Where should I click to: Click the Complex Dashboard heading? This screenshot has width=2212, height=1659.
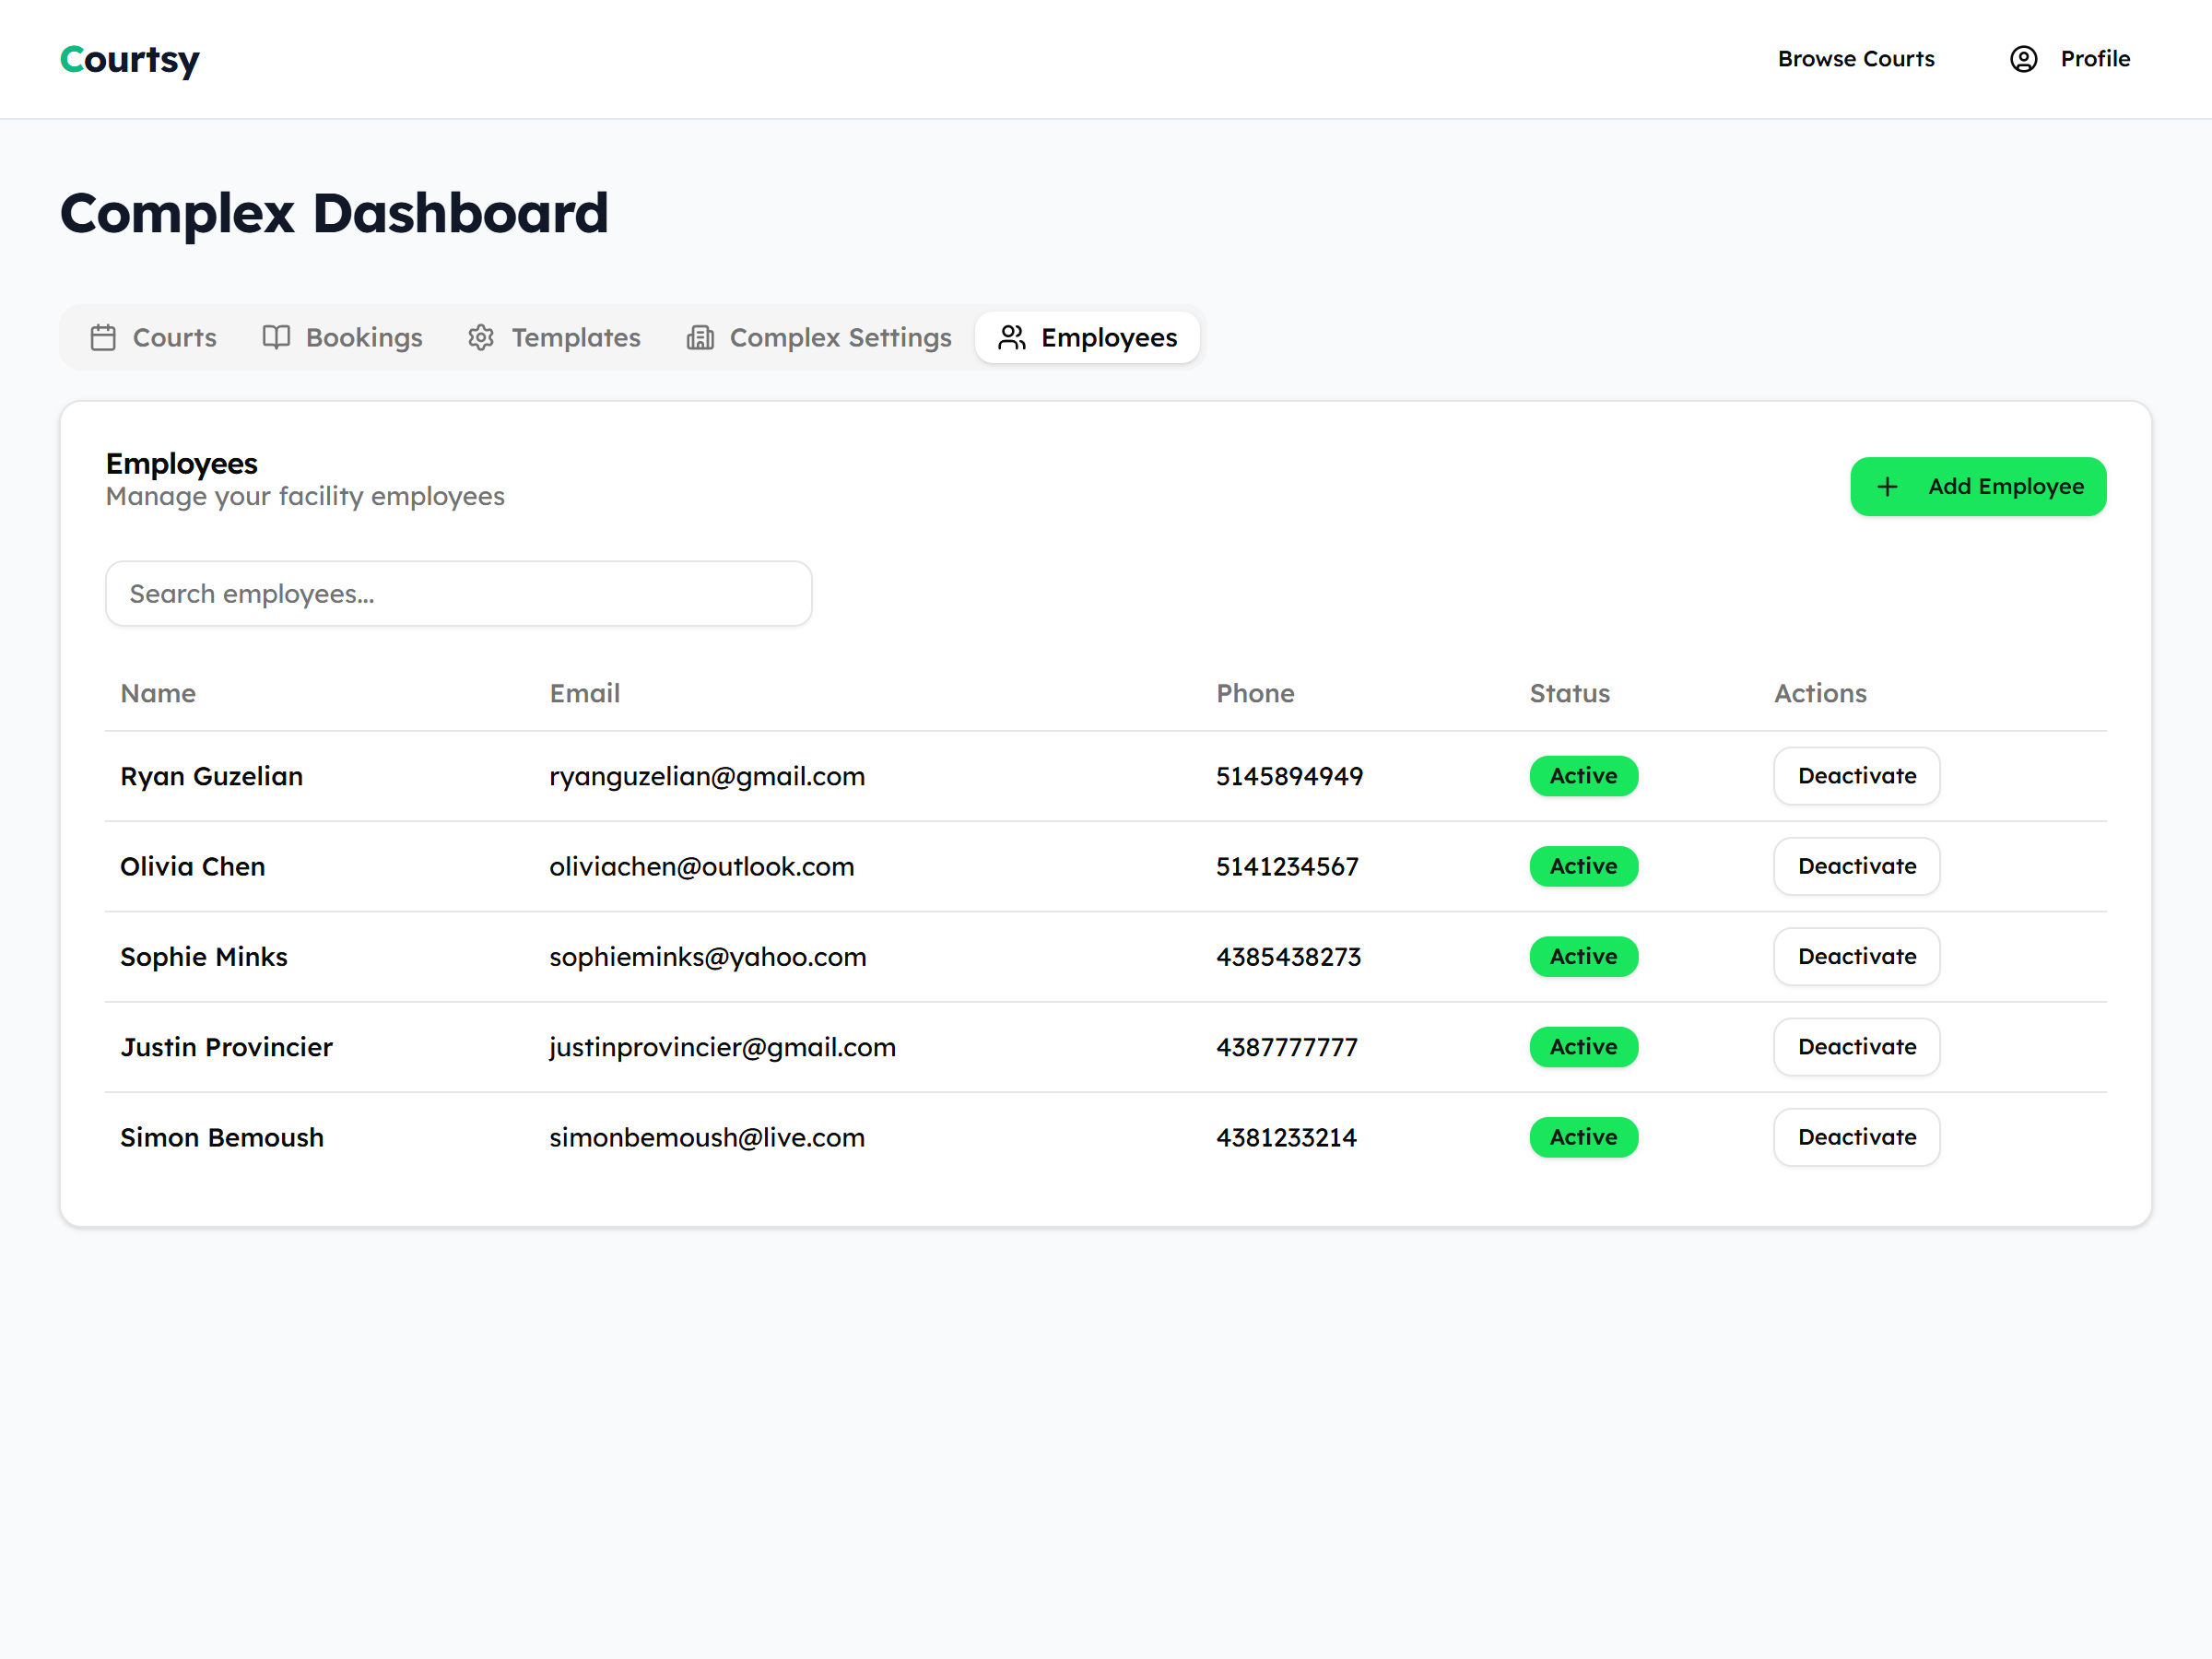pos(334,213)
